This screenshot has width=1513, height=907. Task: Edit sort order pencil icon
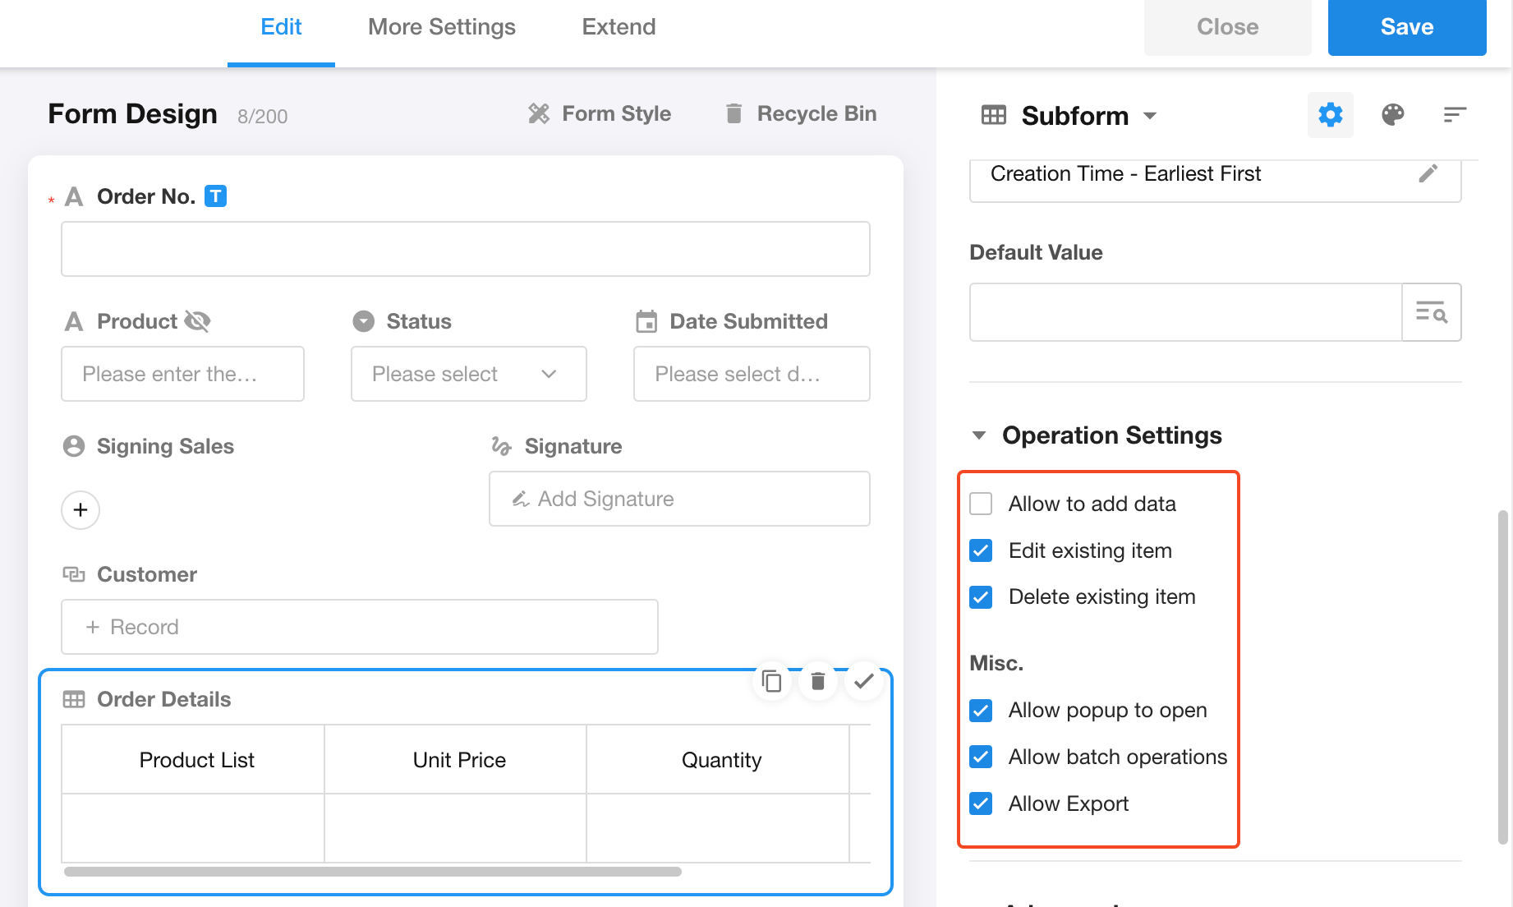[1428, 173]
